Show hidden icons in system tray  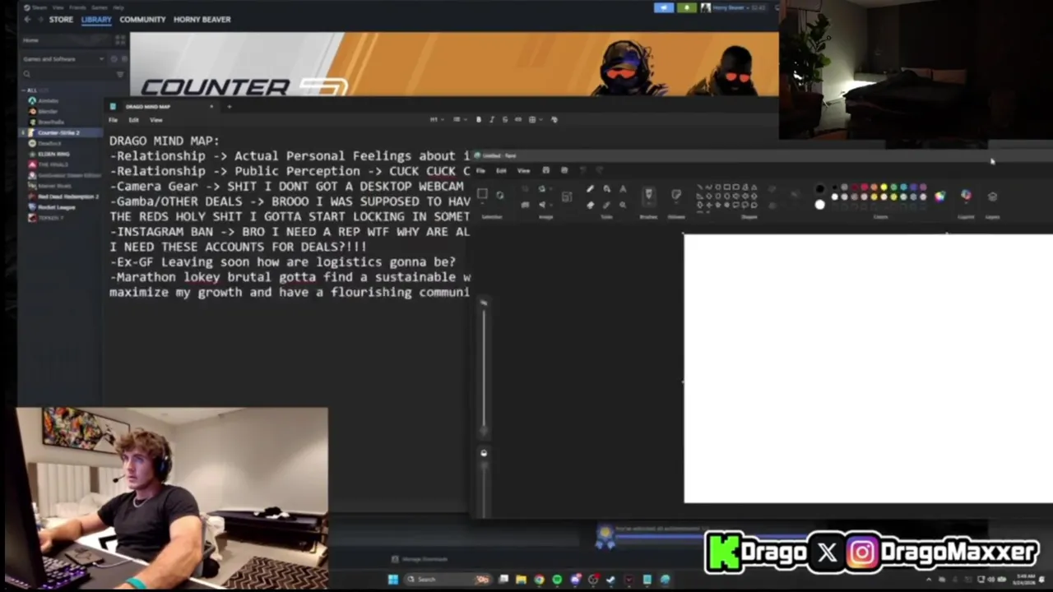(x=929, y=579)
